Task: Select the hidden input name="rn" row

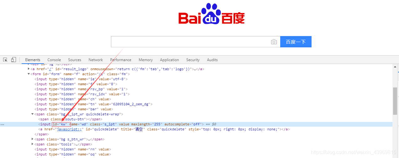Action: point(196,149)
